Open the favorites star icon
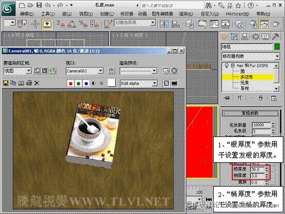Viewport: 285px width, 214px height. [238, 6]
